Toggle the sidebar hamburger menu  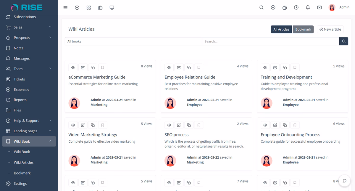(x=65, y=7)
